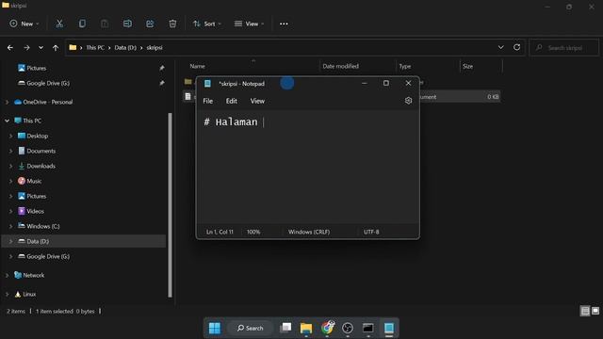Viewport: 603px width, 339px height.
Task: Open Notepad settings gear icon
Action: click(408, 101)
